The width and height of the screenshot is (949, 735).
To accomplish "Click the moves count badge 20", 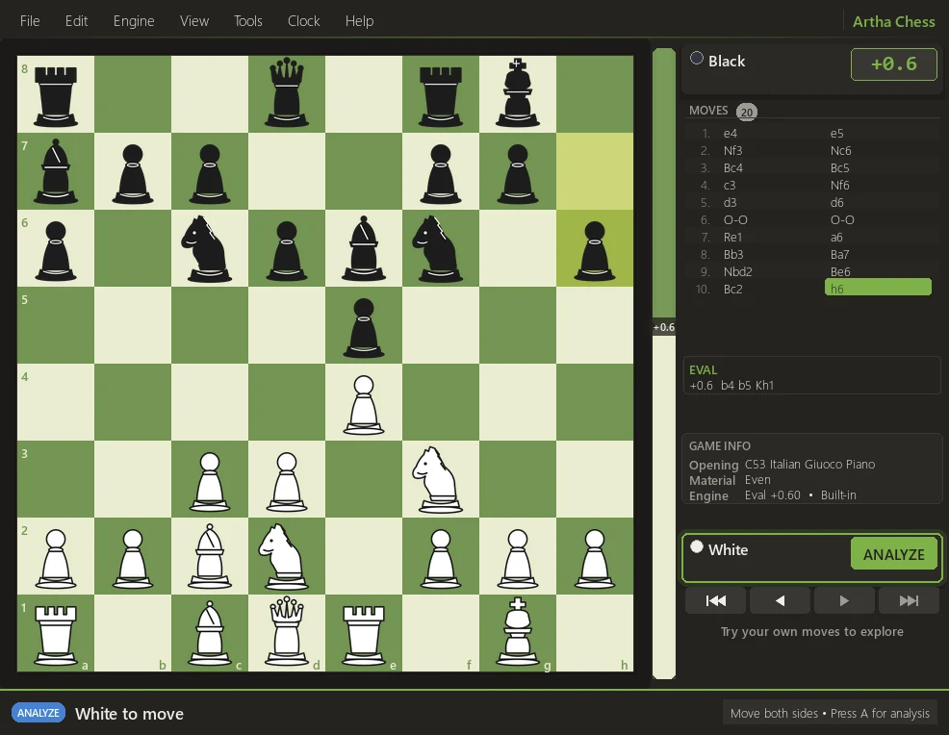I will (x=747, y=112).
